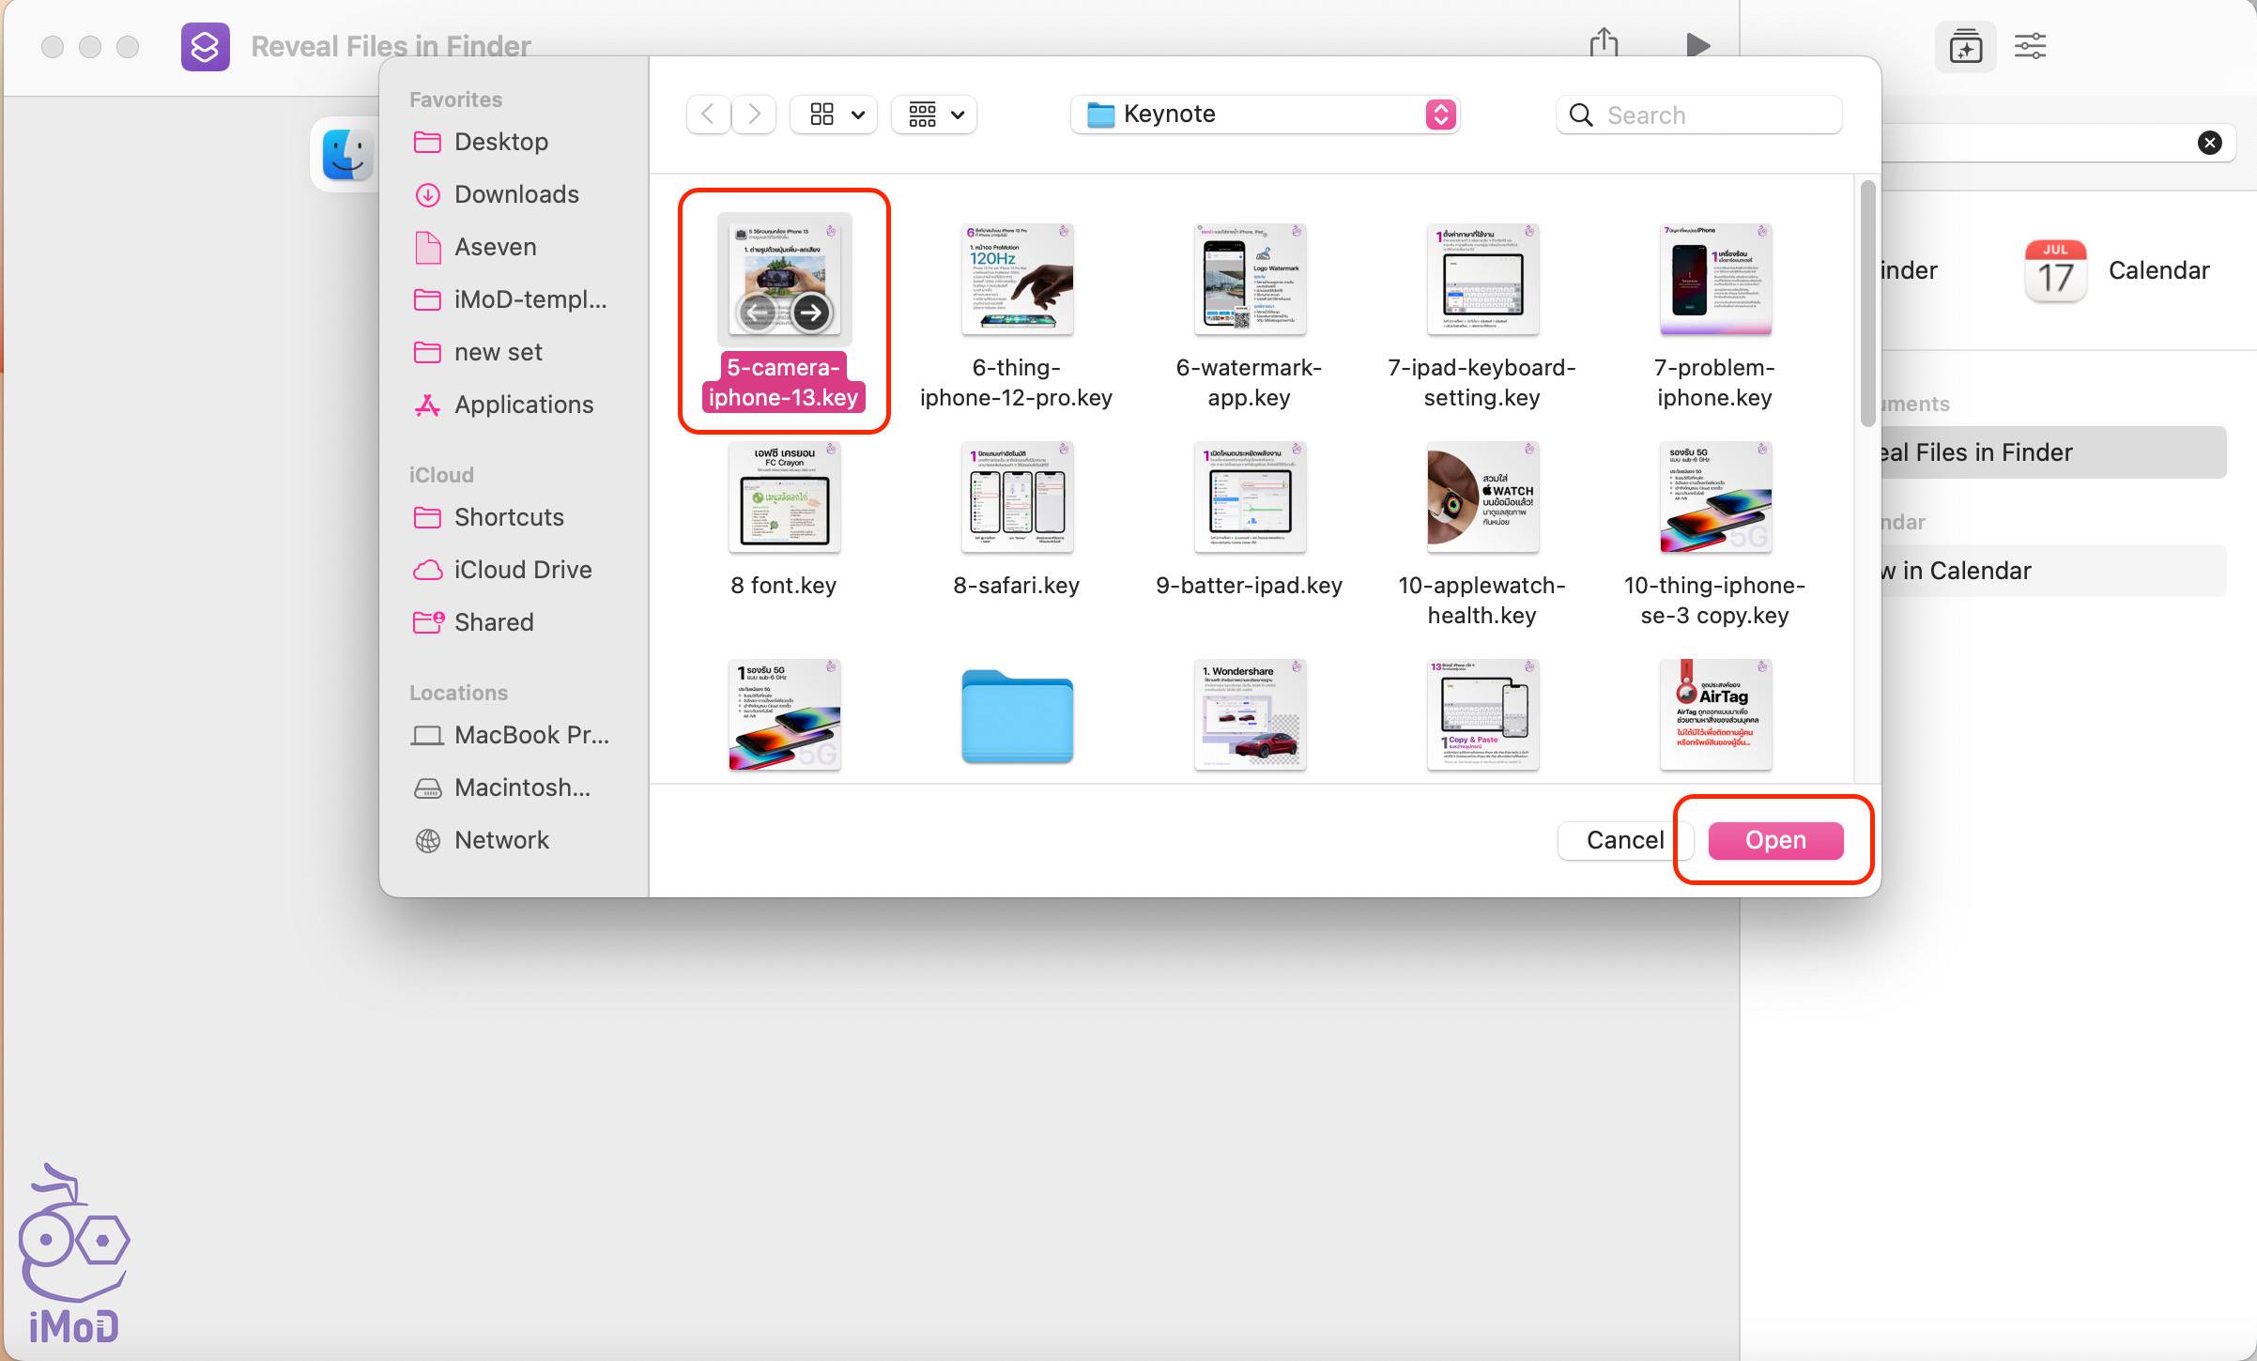Click the forward navigation arrow

pos(754,115)
